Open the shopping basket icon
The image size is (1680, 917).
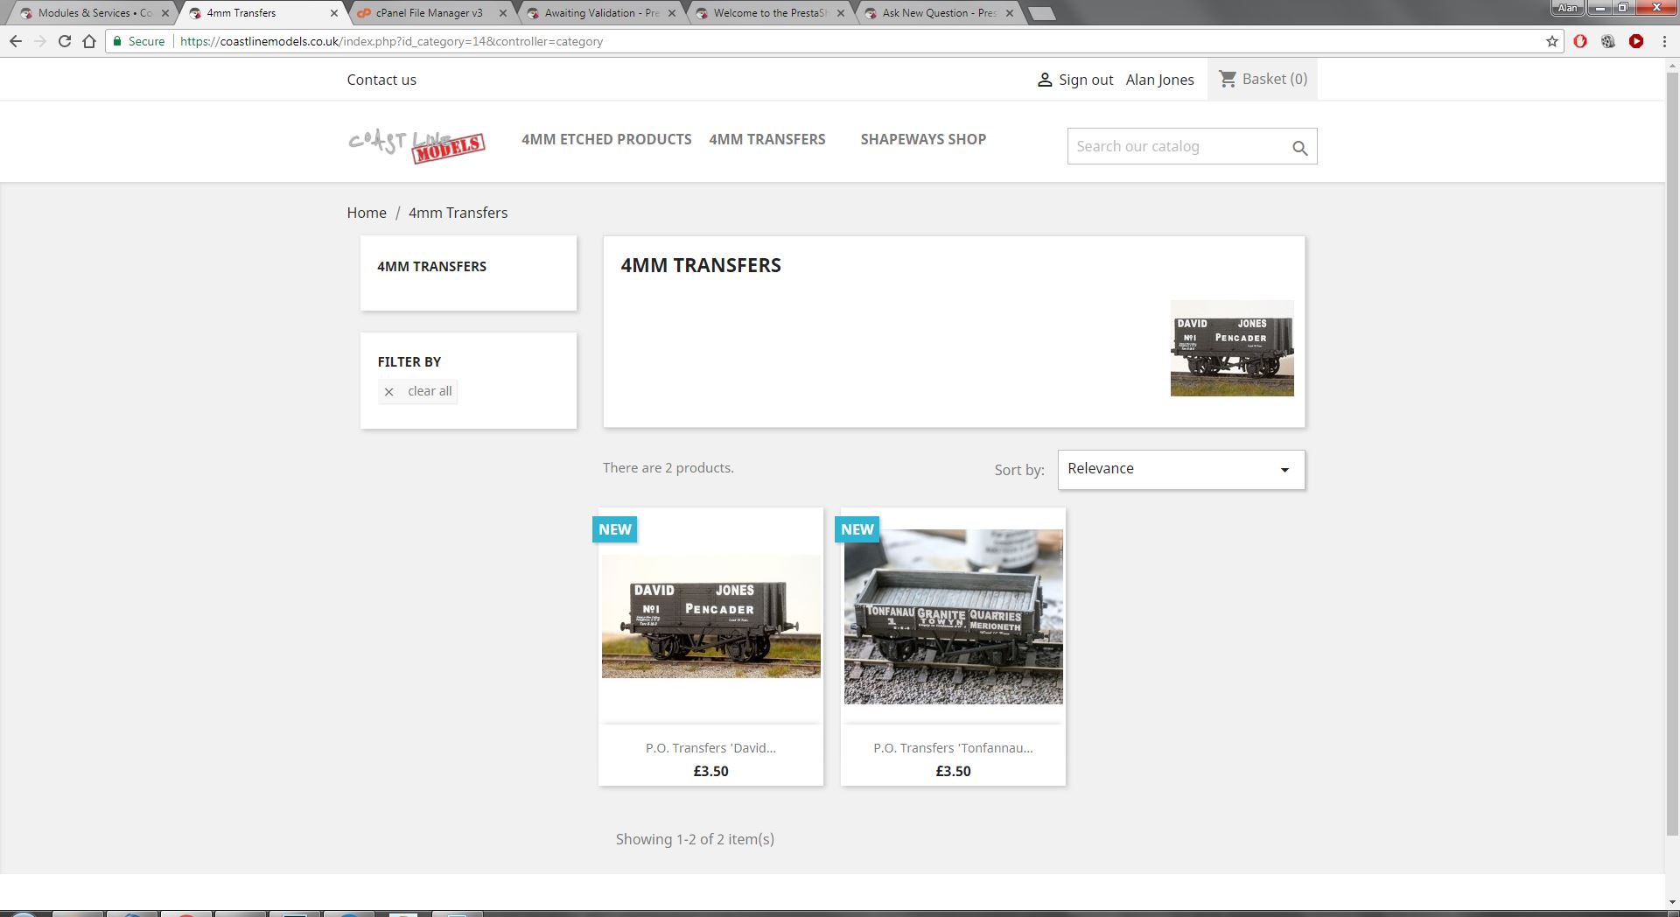(1228, 79)
